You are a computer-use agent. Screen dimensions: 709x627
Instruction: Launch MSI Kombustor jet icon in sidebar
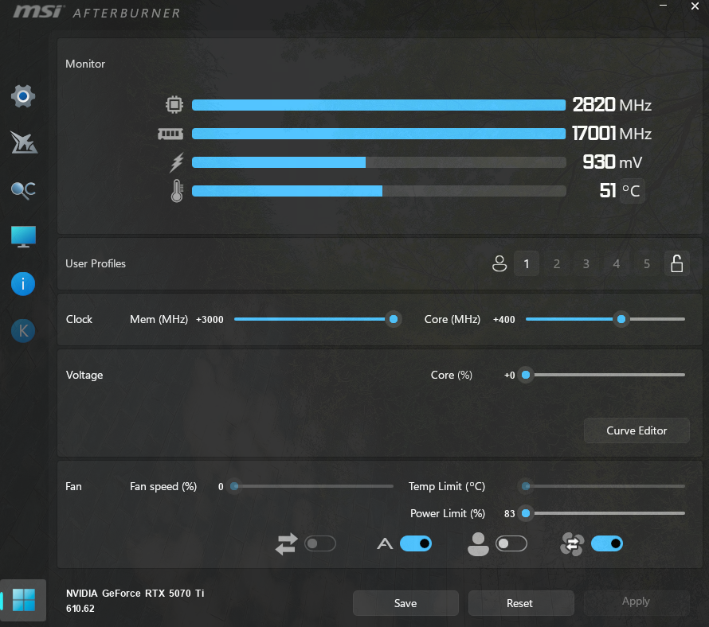click(24, 142)
